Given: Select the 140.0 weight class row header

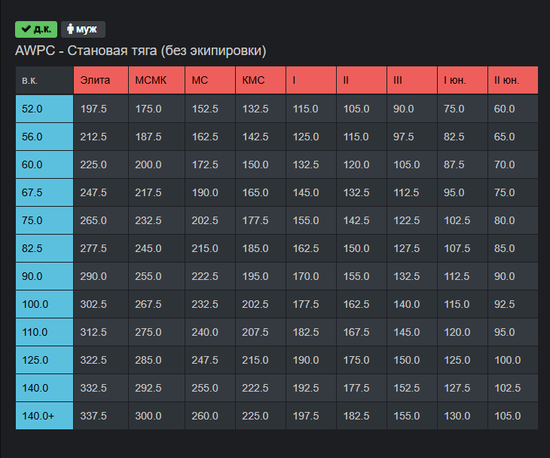Looking at the screenshot, I should pos(44,388).
